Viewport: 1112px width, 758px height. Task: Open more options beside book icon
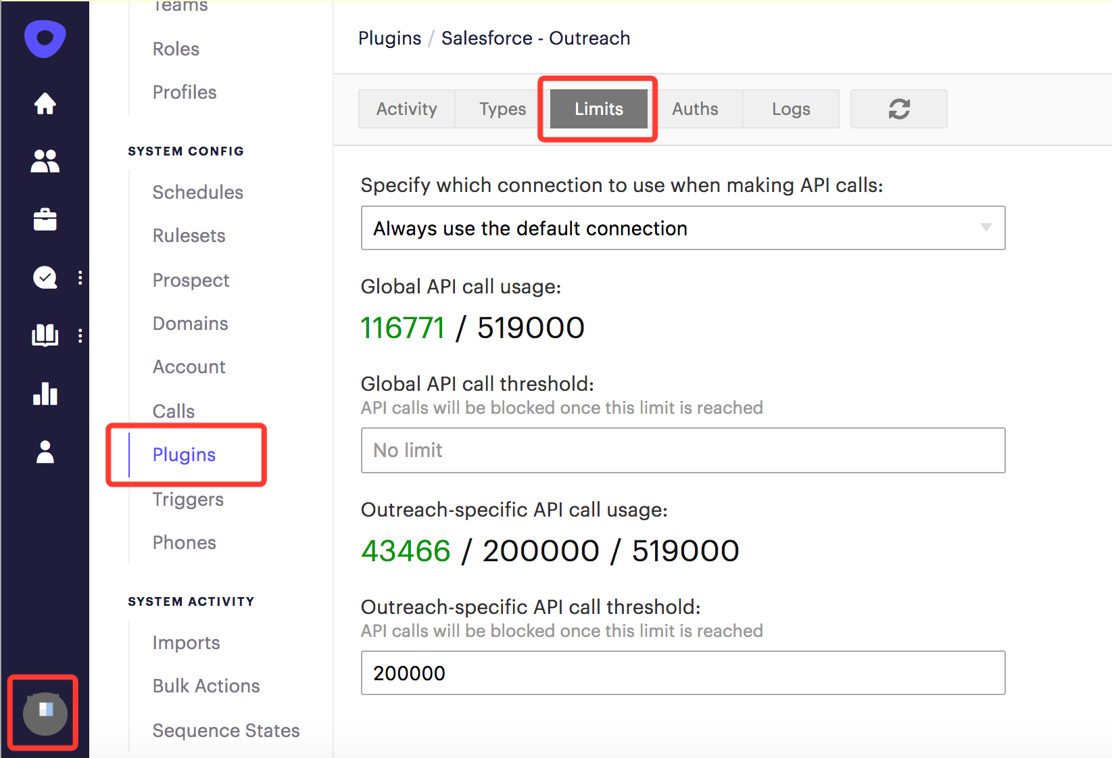[80, 335]
